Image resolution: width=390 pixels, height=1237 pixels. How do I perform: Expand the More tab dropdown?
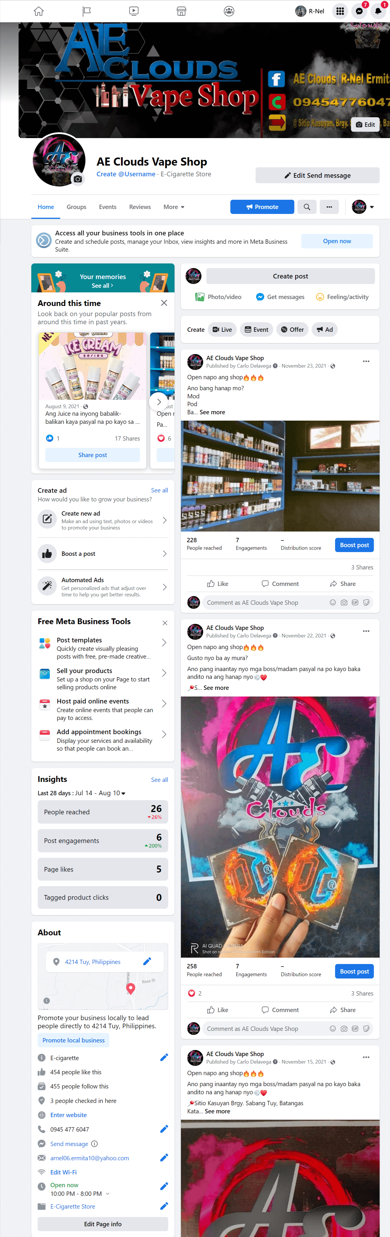pos(174,207)
